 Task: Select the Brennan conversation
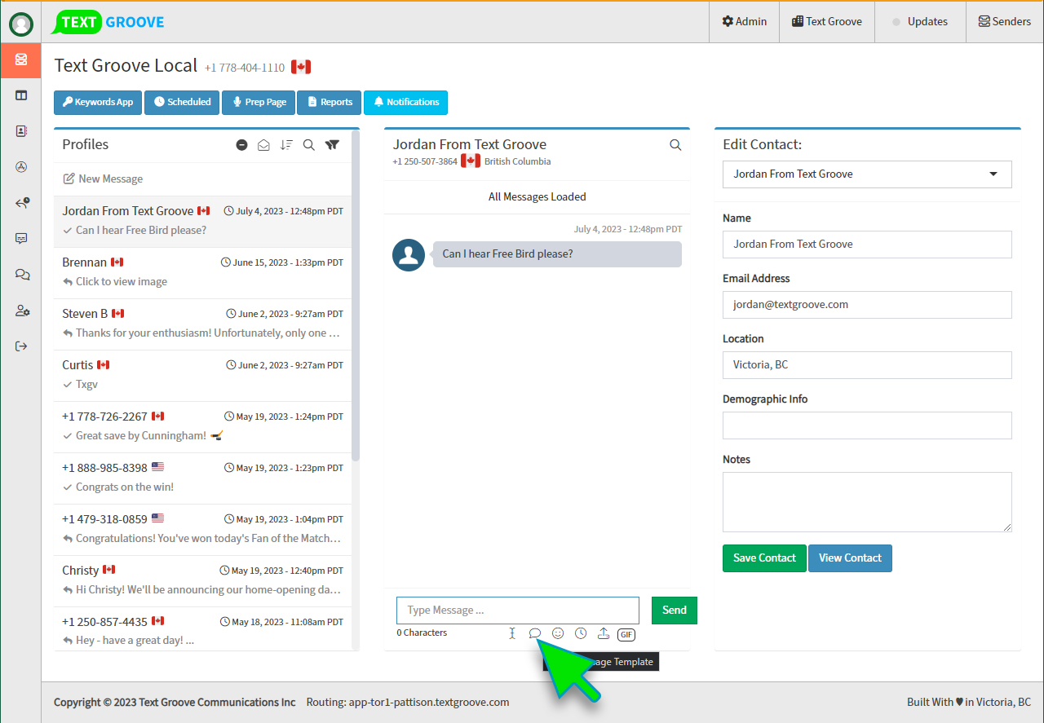[x=202, y=272]
